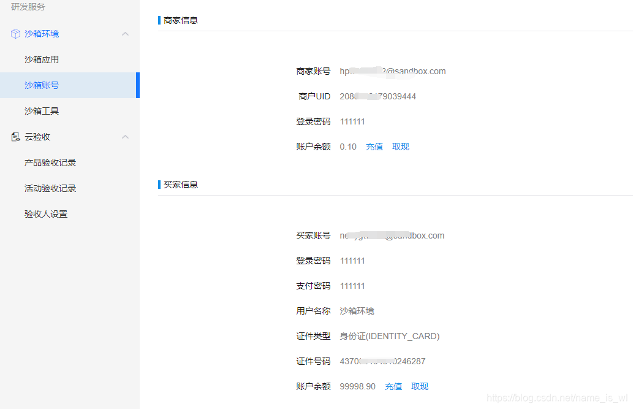633x409 pixels.
Task: Click 研发服务 at the sidebar top
Action: click(x=28, y=7)
